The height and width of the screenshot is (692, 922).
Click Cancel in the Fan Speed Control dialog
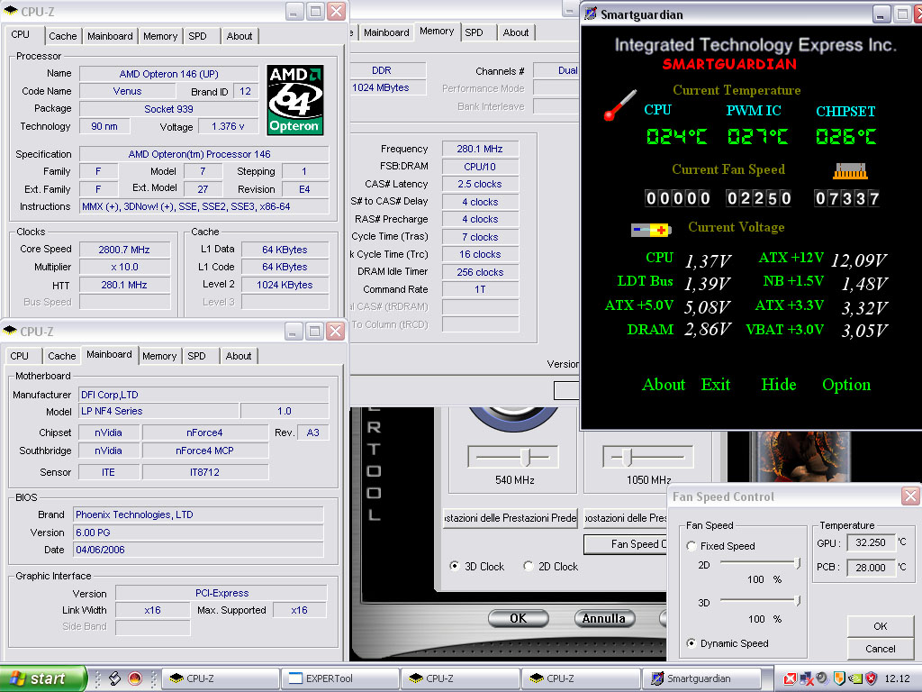coord(881,649)
